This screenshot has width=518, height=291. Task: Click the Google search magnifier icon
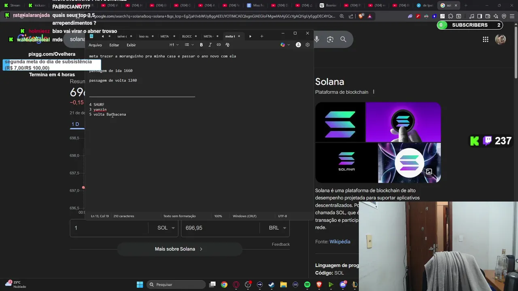point(343,39)
